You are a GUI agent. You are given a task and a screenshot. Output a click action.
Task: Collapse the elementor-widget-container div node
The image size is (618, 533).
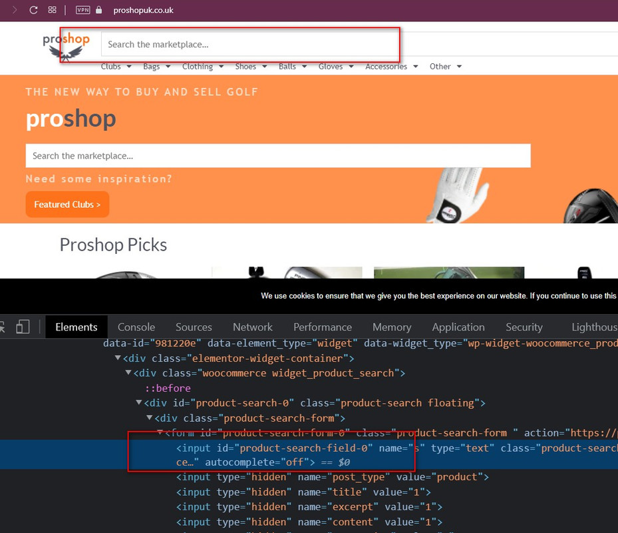(x=118, y=358)
